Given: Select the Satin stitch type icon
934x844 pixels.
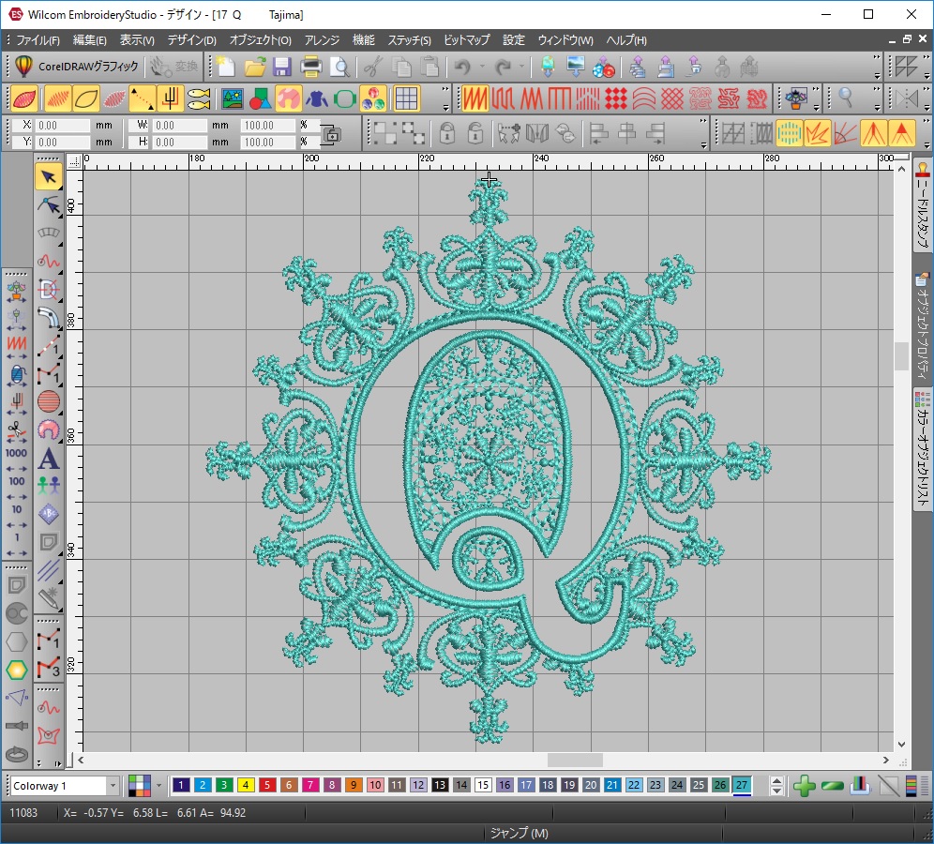Looking at the screenshot, I should pyautogui.click(x=475, y=98).
